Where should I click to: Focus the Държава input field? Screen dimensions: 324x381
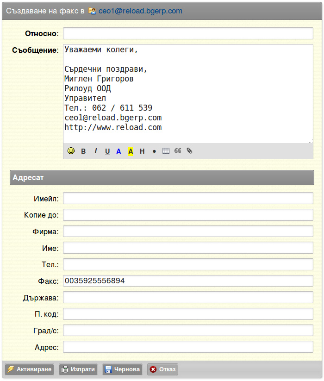click(x=188, y=297)
